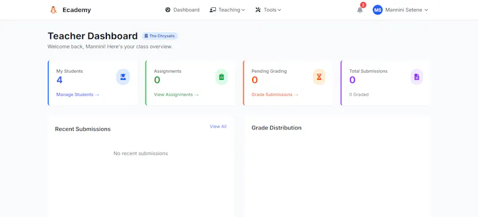The width and height of the screenshot is (478, 217).
Task: Click the Teacher Dashboard title
Action: tap(93, 36)
